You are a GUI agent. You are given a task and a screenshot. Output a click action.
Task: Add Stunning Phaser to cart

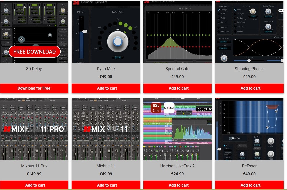[x=249, y=88]
